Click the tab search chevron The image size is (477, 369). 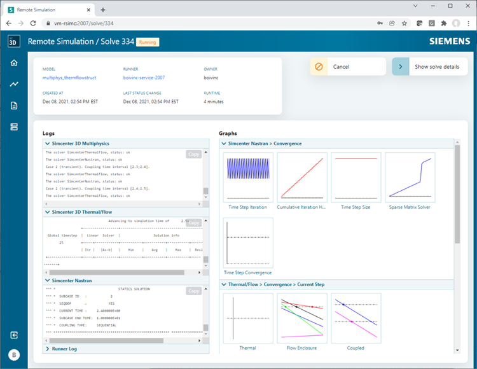415,6
